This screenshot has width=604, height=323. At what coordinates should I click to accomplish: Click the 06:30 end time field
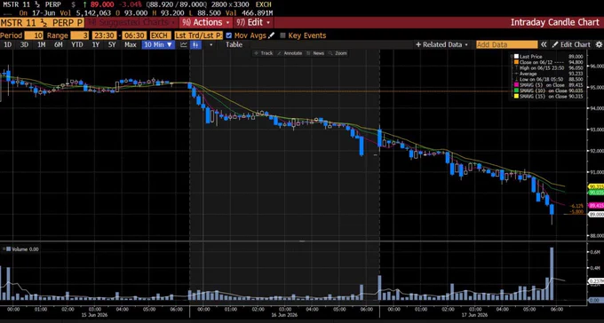(x=133, y=35)
